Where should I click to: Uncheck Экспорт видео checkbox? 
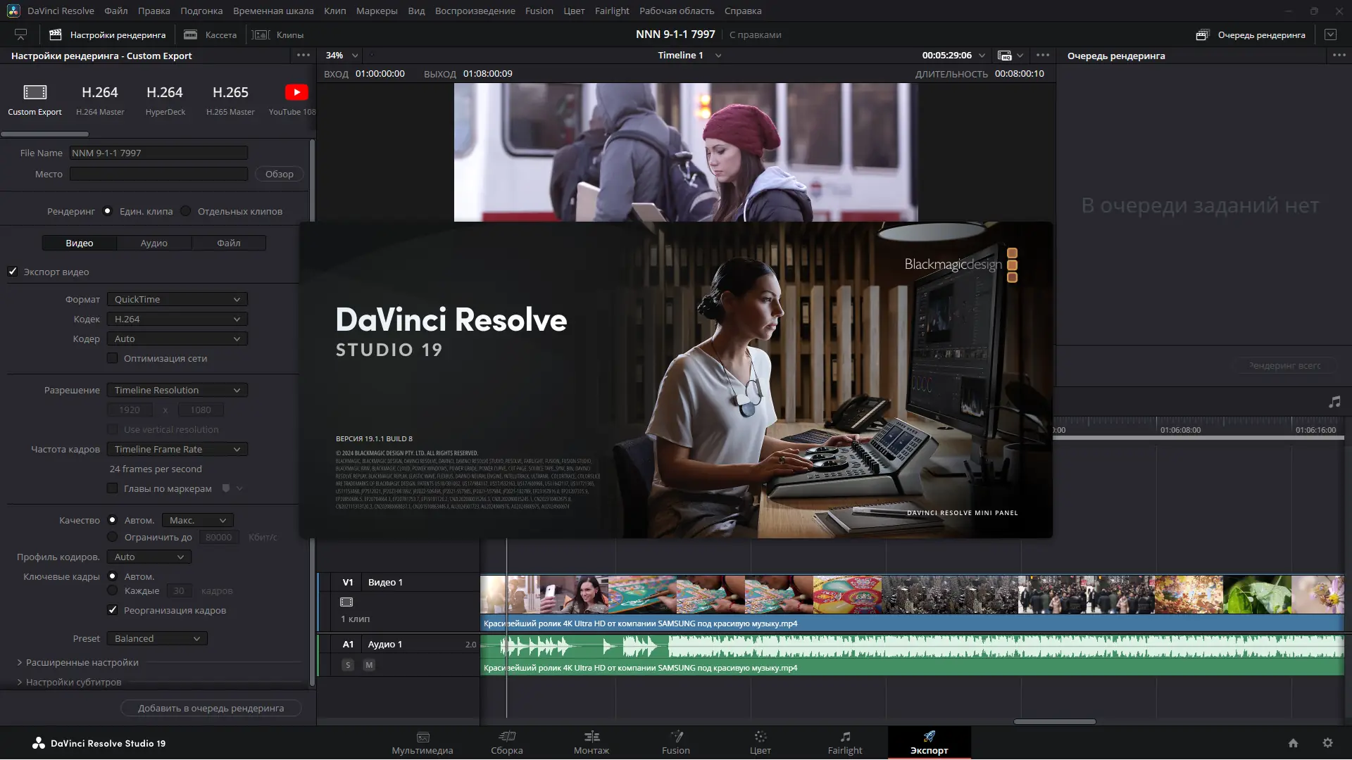13,272
